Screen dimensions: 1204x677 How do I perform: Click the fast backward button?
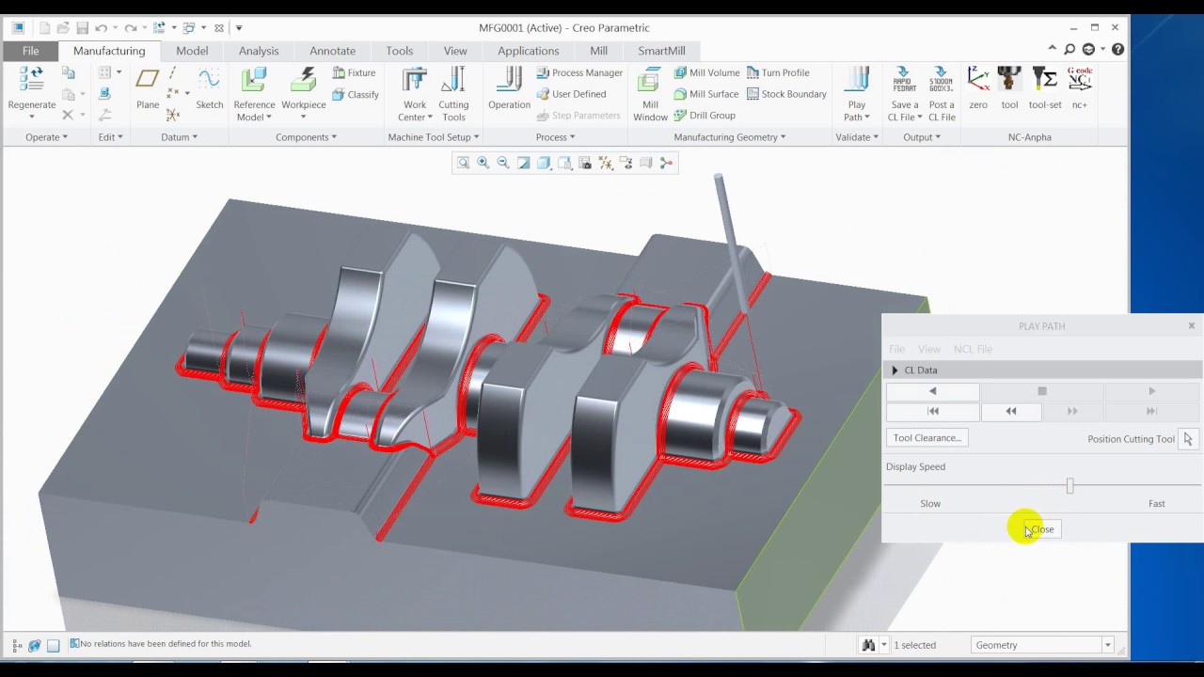[1011, 411]
